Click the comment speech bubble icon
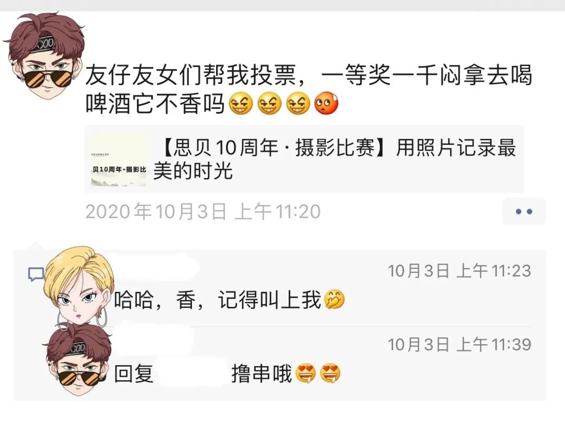Image resolution: width=565 pixels, height=429 pixels. [36, 274]
